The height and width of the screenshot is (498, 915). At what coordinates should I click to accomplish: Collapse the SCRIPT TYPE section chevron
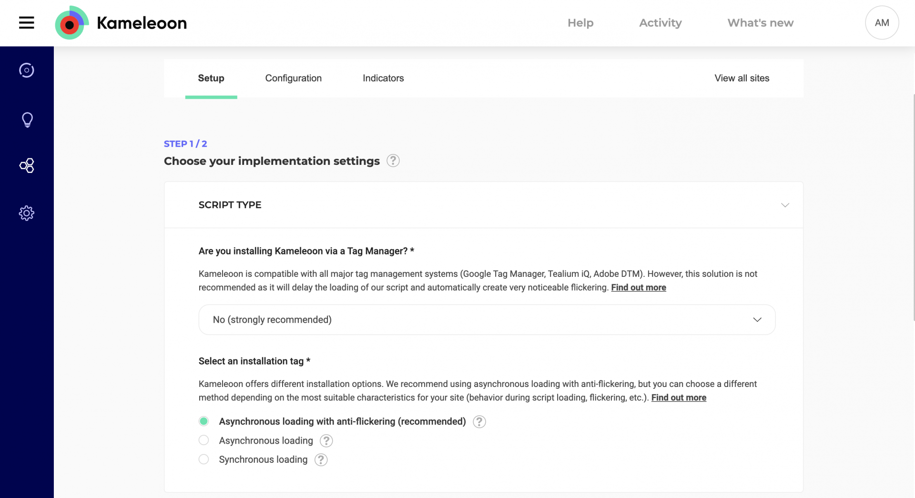pyautogui.click(x=785, y=205)
